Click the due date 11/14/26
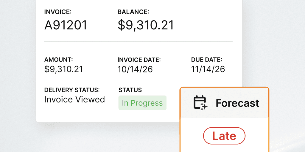305x152 pixels. 208,69
